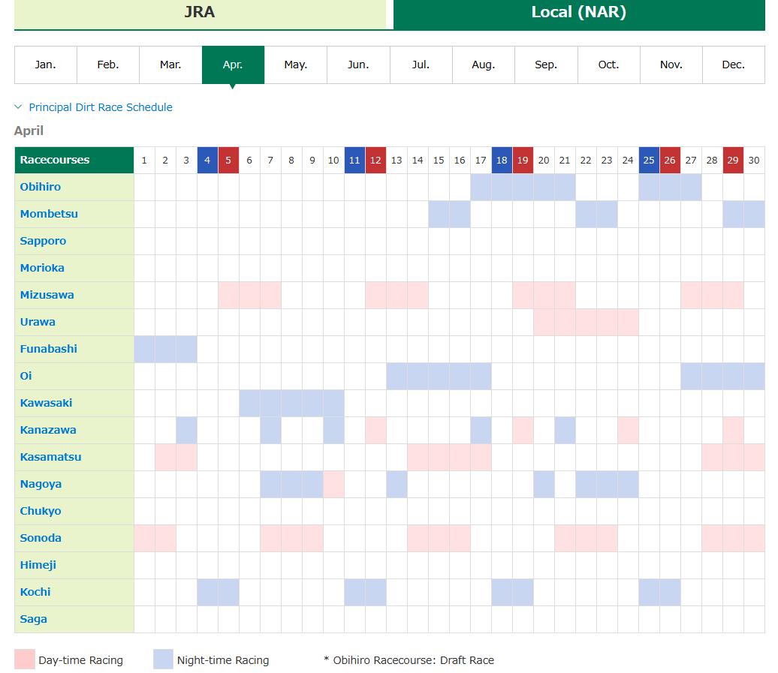The height and width of the screenshot is (673, 778).
Task: Select the Jul. month tab
Action: point(421,65)
